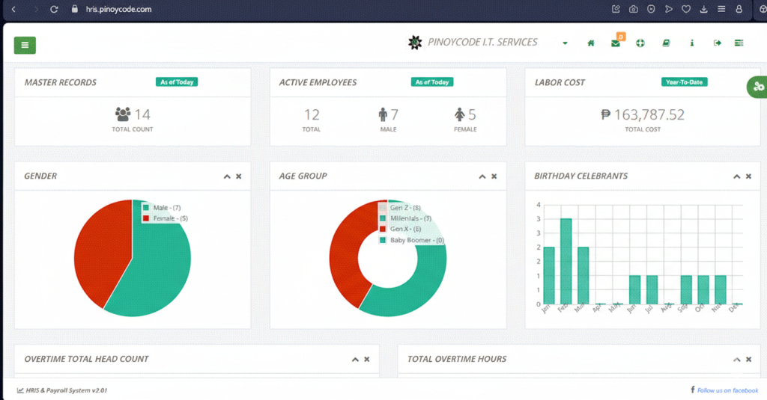Toggle the green hamburger sidebar menu
This screenshot has height=400, width=767.
[x=25, y=45]
